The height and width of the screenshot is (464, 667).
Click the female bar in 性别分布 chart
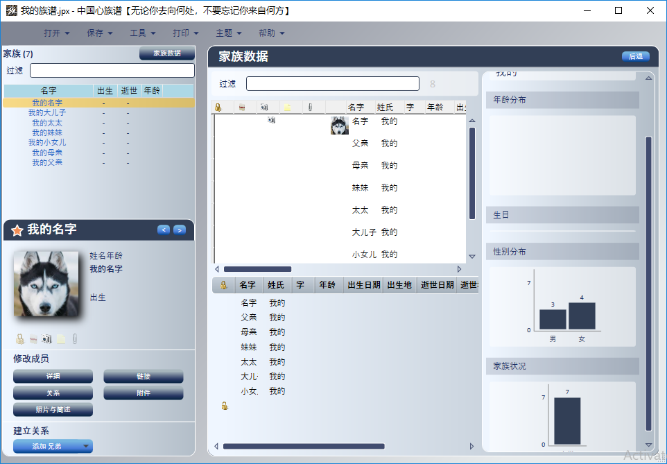coord(582,316)
